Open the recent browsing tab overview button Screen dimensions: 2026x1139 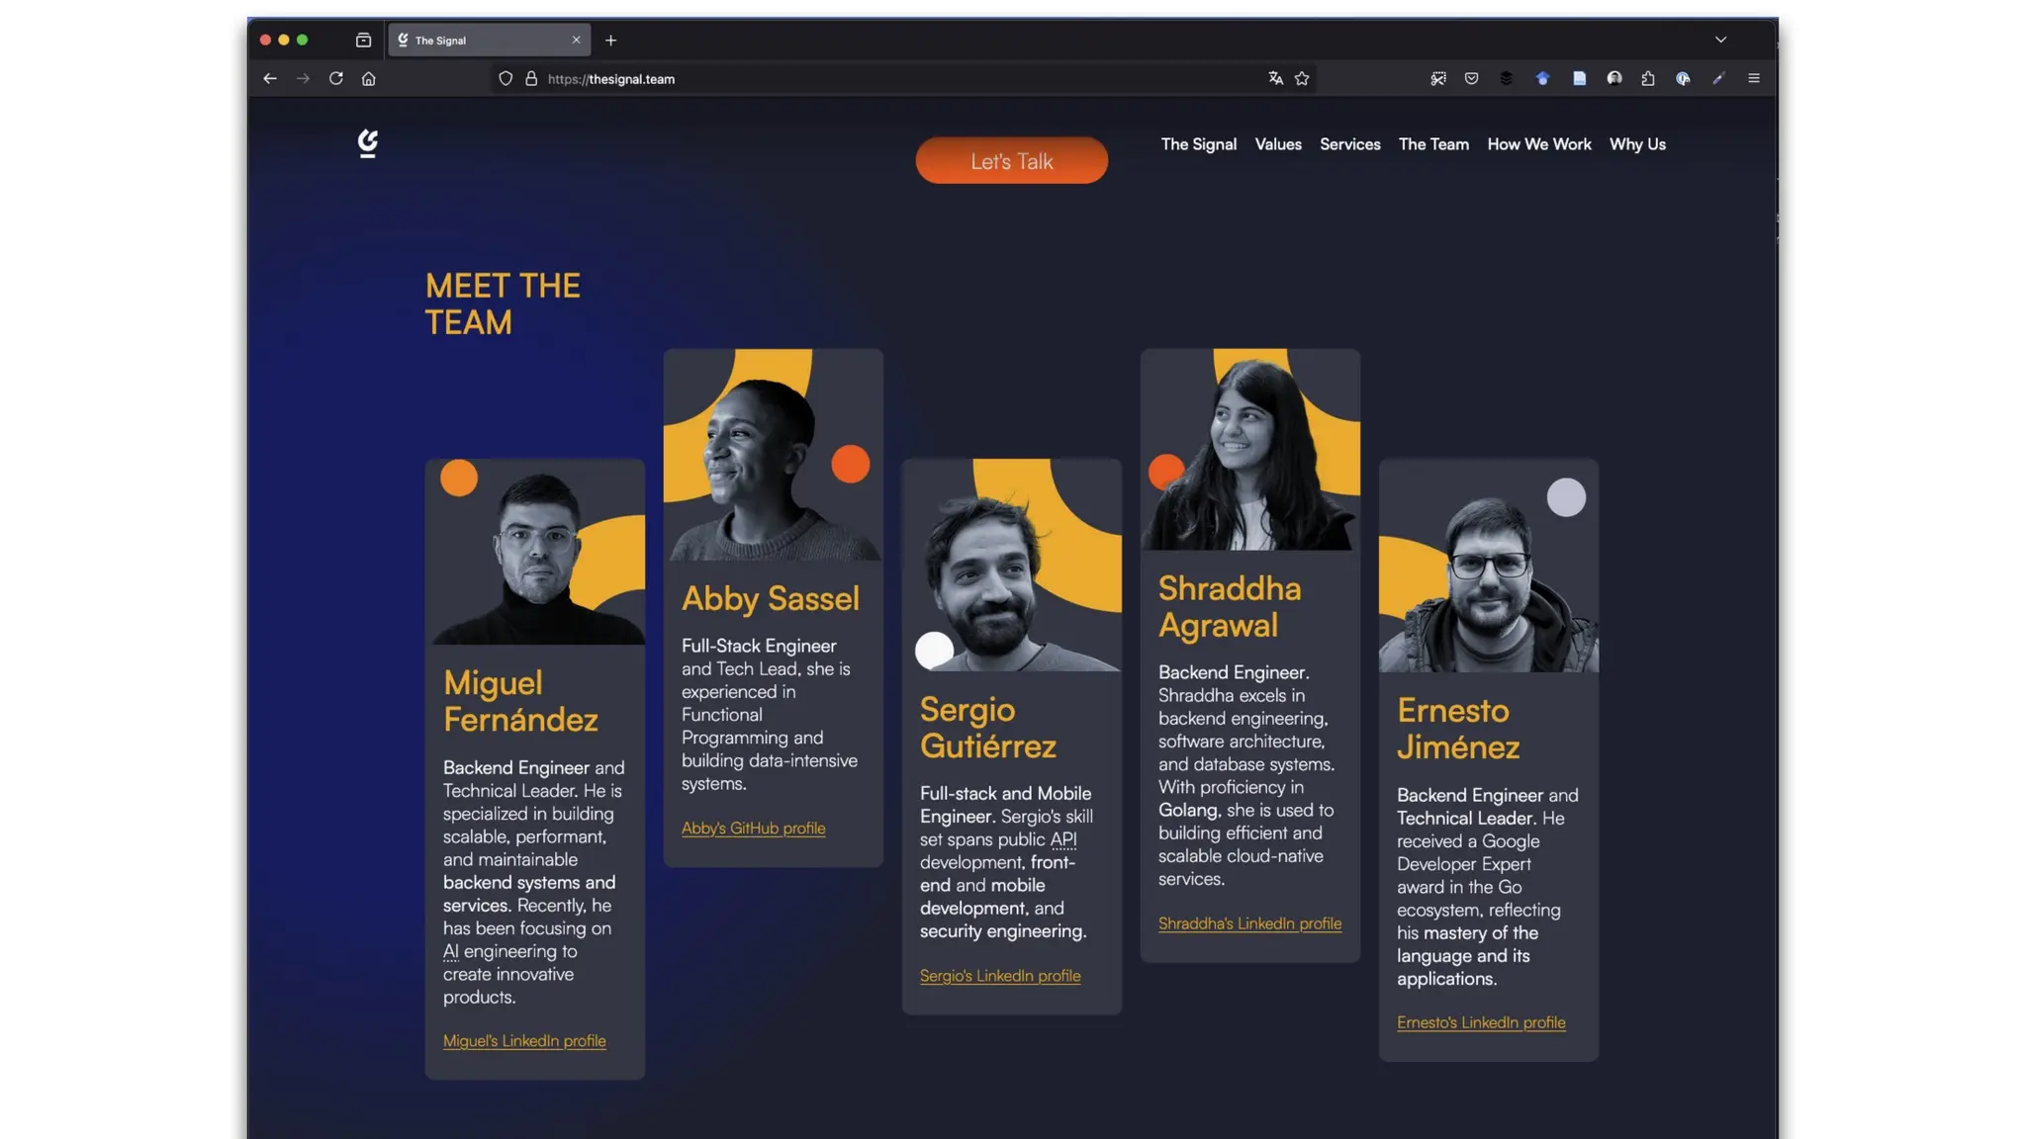[x=363, y=40]
